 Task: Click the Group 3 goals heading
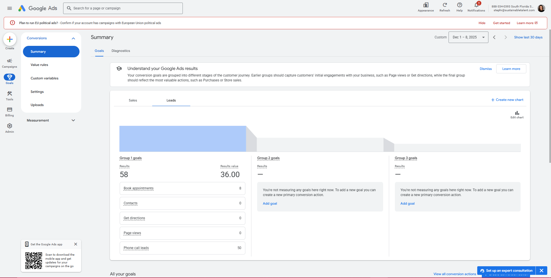[406, 158]
